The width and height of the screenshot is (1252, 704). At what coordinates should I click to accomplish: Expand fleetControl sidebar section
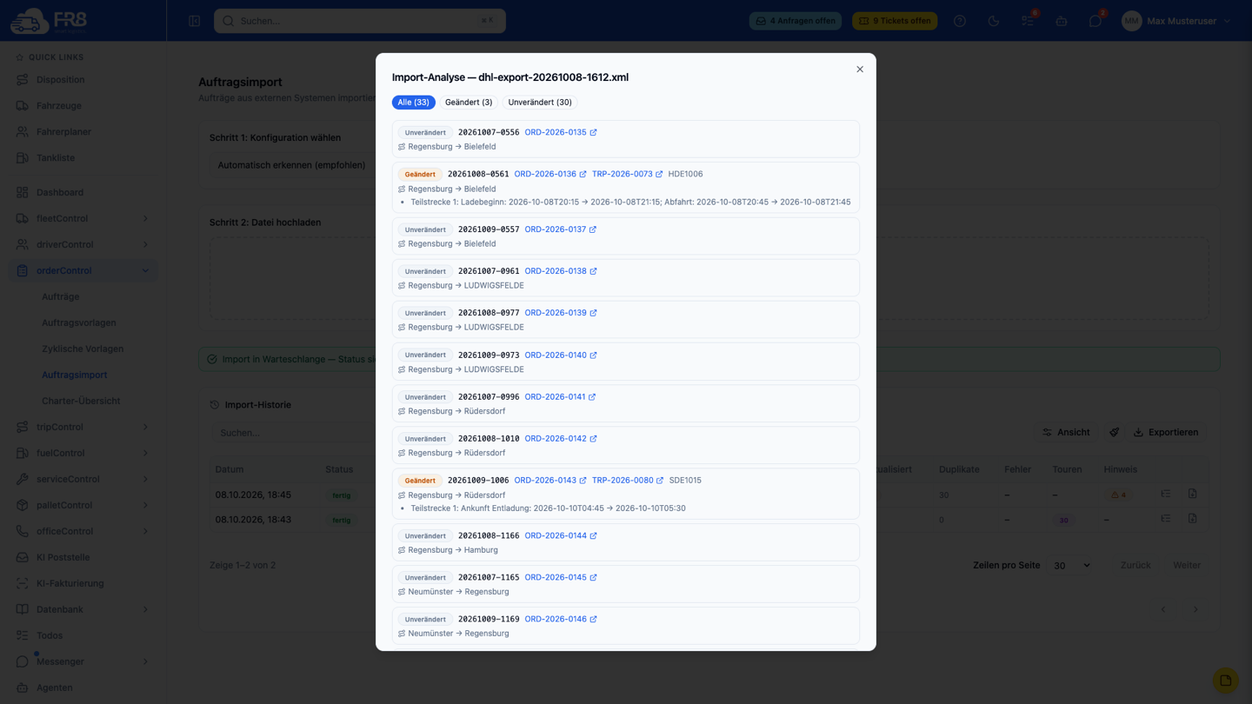pyautogui.click(x=83, y=218)
